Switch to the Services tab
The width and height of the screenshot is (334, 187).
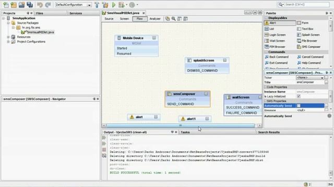[76, 13]
